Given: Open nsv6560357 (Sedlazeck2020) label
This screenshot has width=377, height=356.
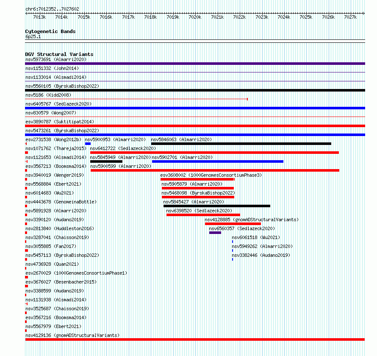Looking at the screenshot, I should coord(242,228).
